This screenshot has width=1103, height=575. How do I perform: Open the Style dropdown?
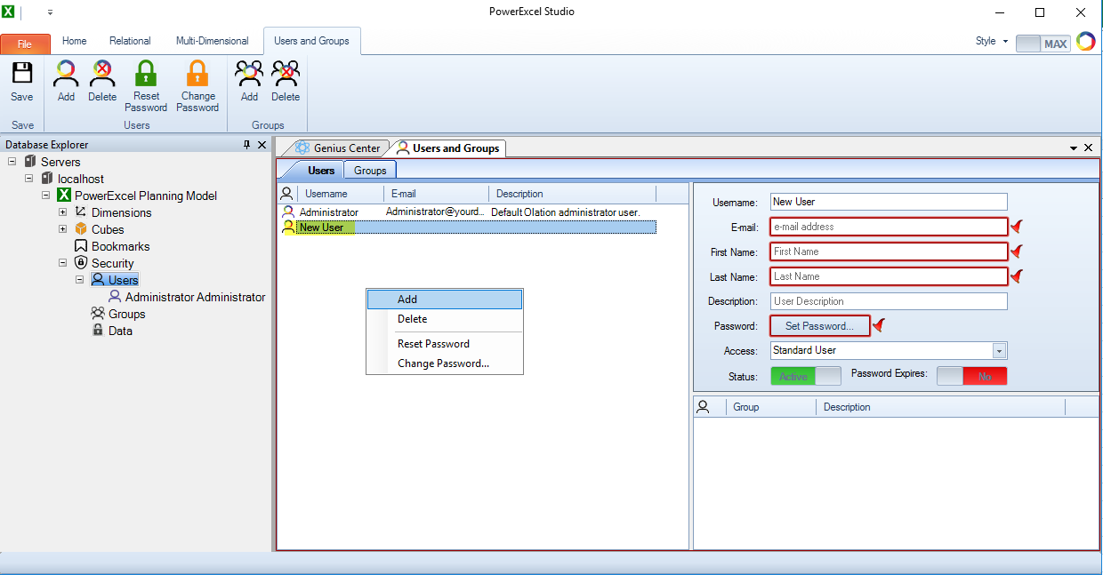992,42
